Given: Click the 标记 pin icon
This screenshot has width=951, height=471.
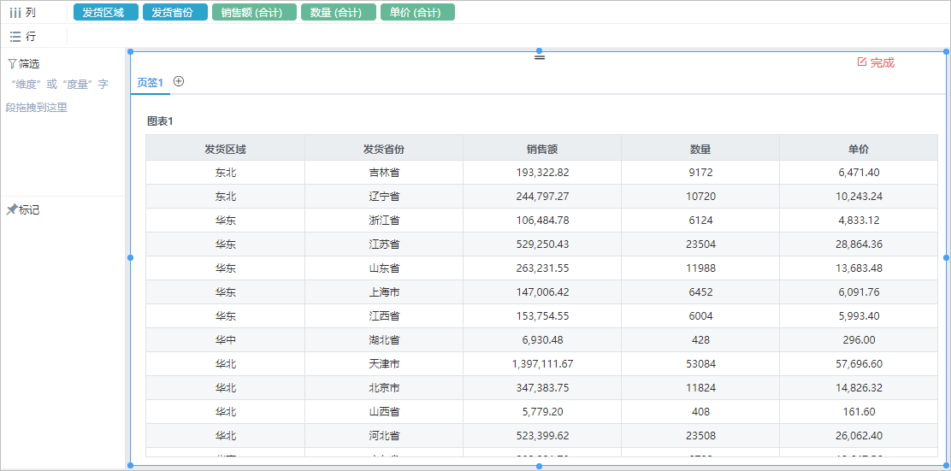Looking at the screenshot, I should click(11, 209).
